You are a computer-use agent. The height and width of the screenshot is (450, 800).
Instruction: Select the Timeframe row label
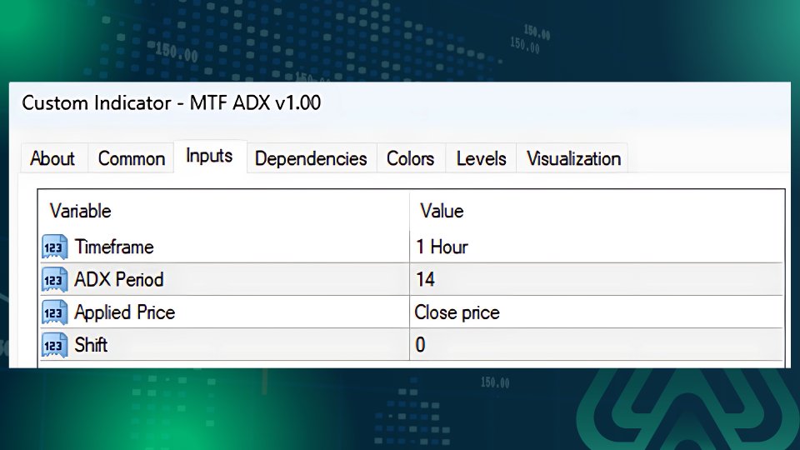tap(114, 247)
